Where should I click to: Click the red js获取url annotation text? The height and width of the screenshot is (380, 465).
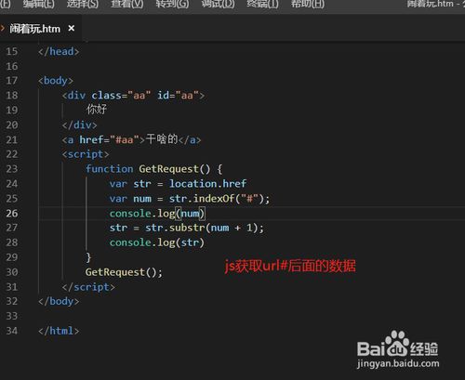tap(290, 267)
